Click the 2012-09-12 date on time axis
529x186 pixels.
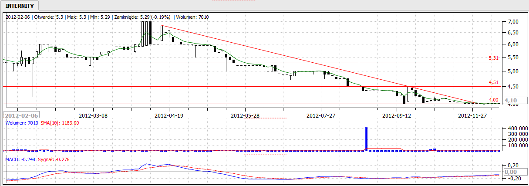(396, 115)
